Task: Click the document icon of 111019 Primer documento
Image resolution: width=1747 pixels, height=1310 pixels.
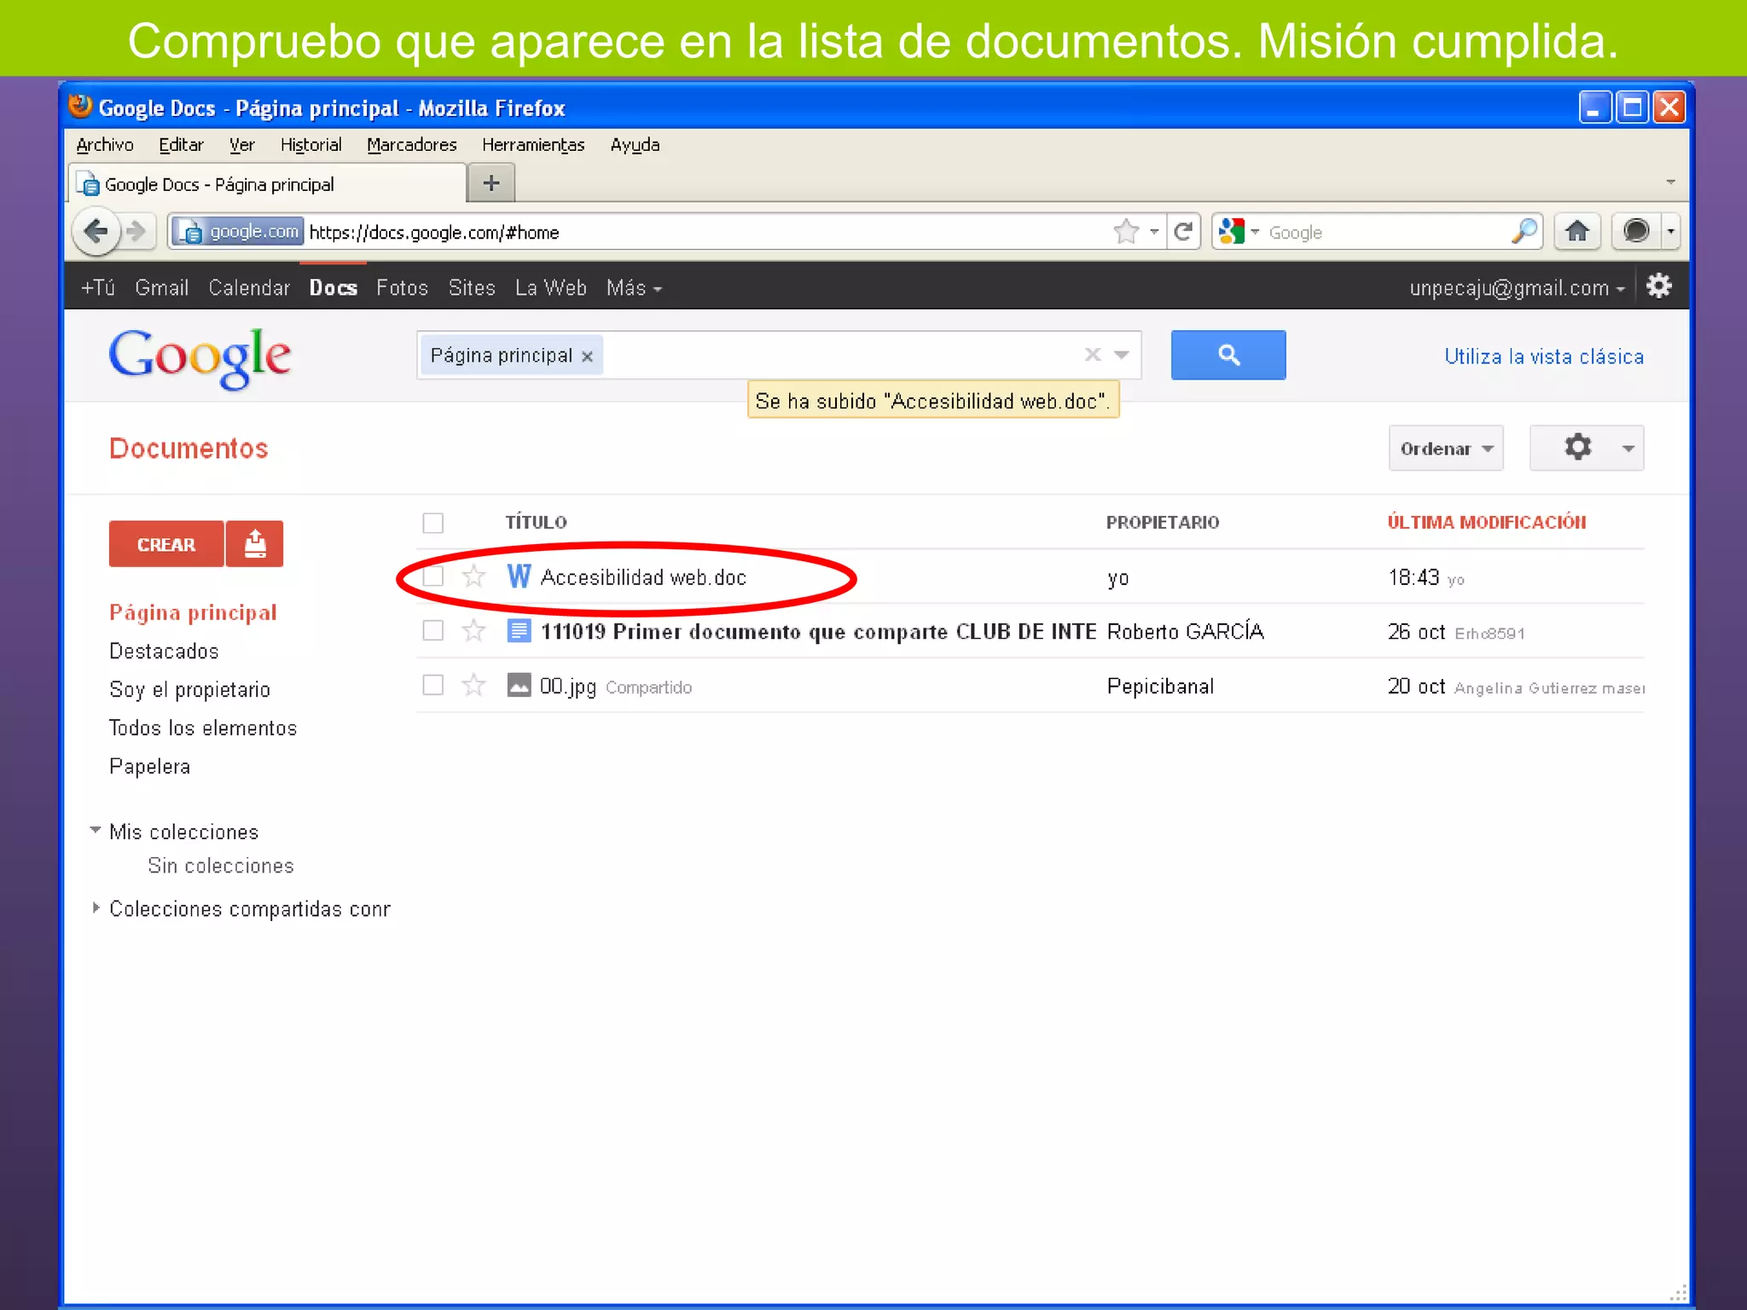Action: pos(519,631)
